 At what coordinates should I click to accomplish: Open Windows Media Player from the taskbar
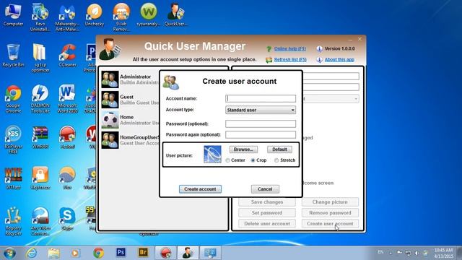pyautogui.click(x=75, y=253)
